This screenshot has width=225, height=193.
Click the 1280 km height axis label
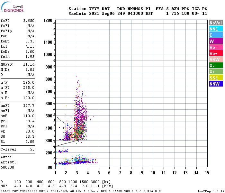click(48, 20)
